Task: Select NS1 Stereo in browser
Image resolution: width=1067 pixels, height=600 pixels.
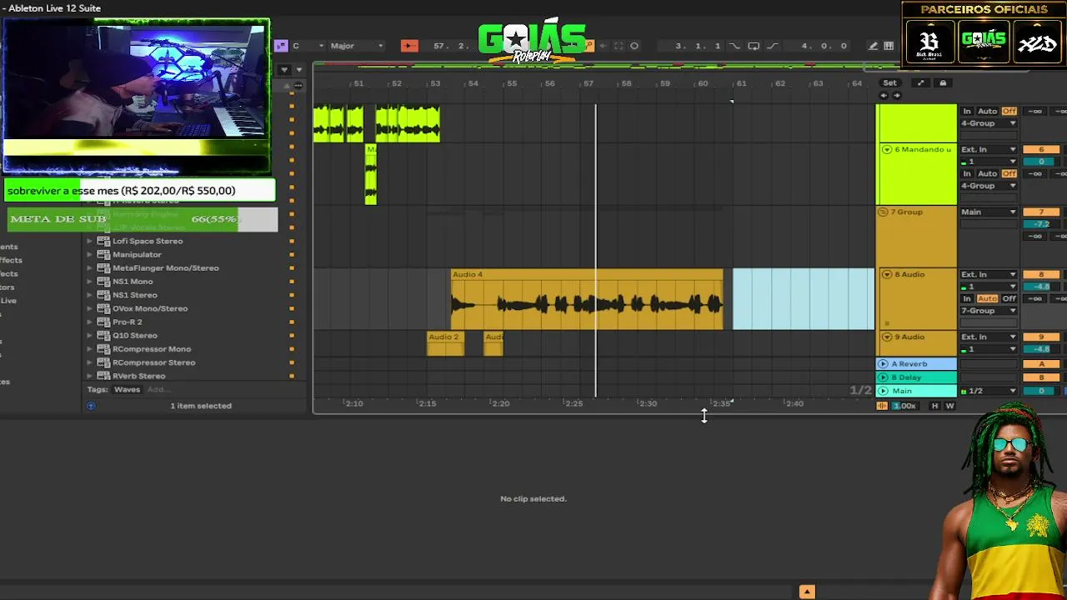Action: 135,295
